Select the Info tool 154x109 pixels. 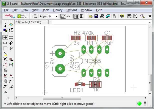[5, 25]
